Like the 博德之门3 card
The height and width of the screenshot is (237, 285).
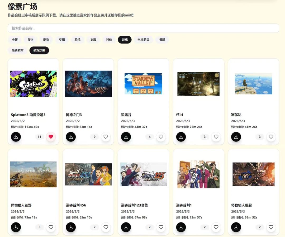[x=106, y=137]
